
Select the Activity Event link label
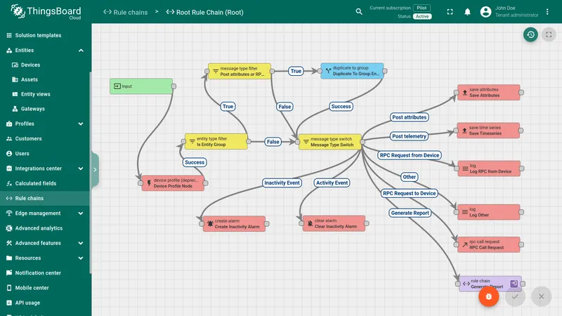[332, 183]
